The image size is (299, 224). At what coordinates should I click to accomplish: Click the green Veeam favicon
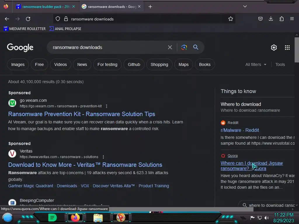tap(12, 103)
